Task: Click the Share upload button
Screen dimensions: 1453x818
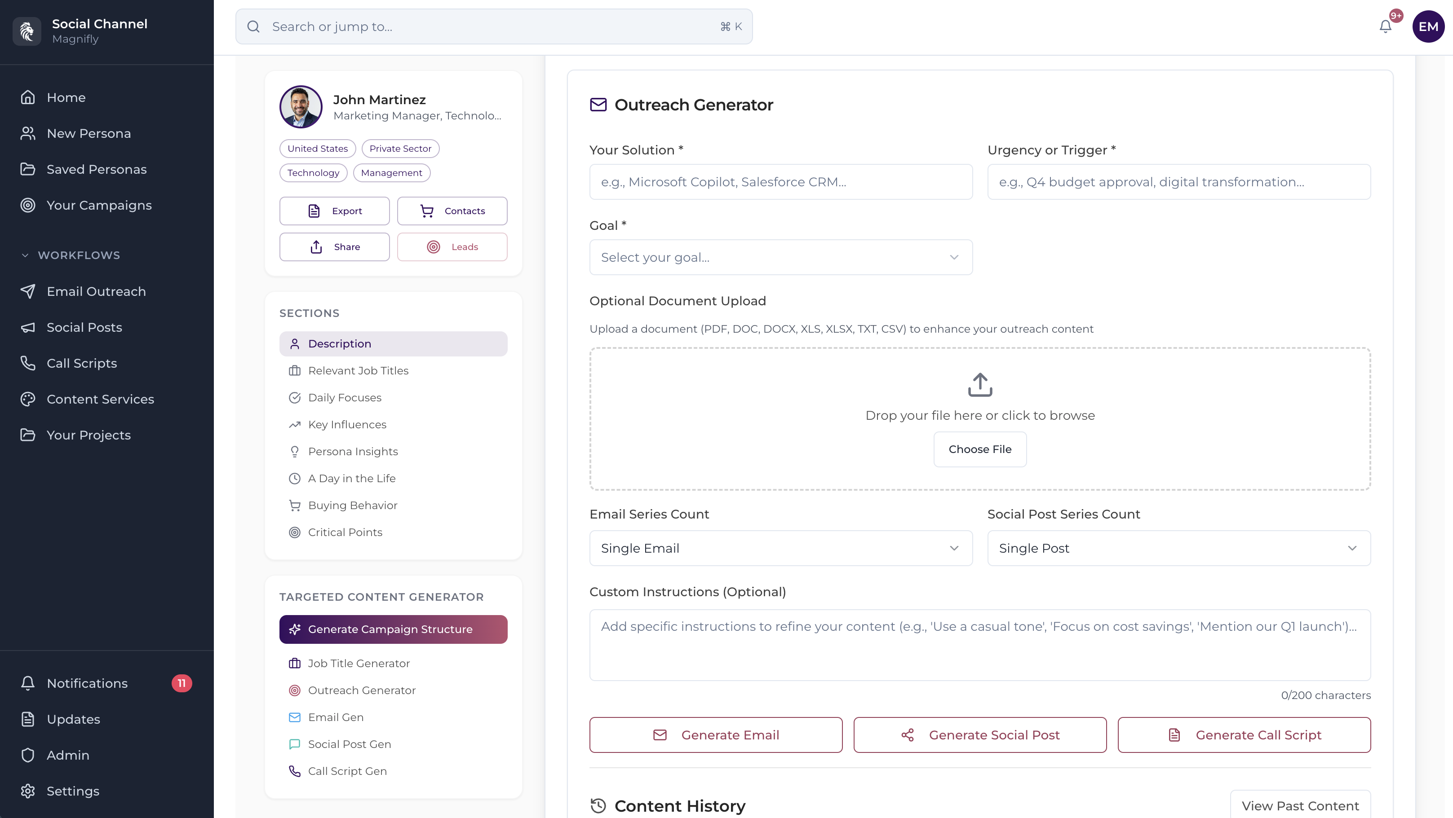Action: [334, 247]
